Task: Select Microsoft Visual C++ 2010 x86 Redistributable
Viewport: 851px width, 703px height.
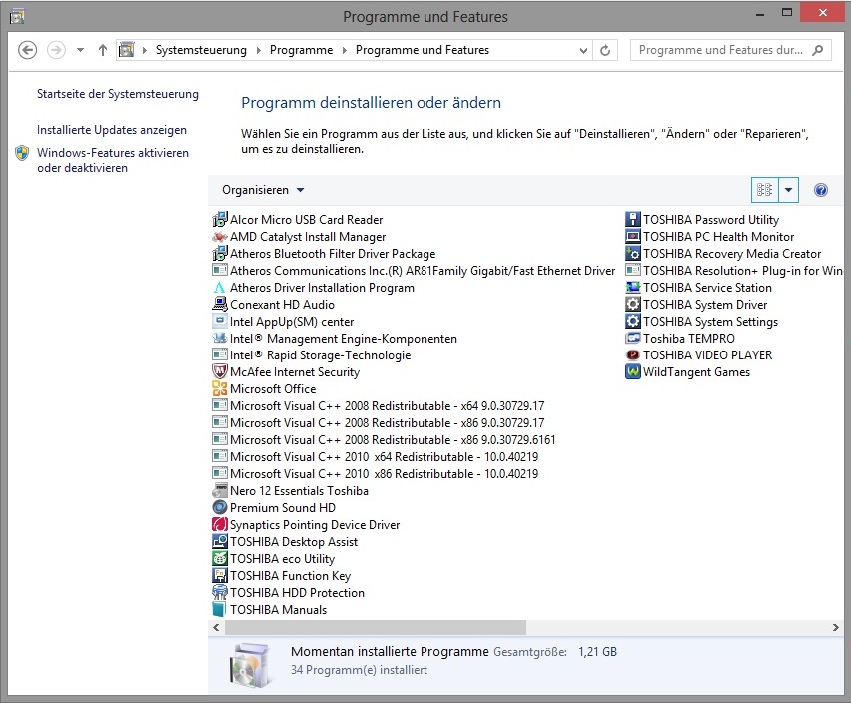Action: pos(375,474)
